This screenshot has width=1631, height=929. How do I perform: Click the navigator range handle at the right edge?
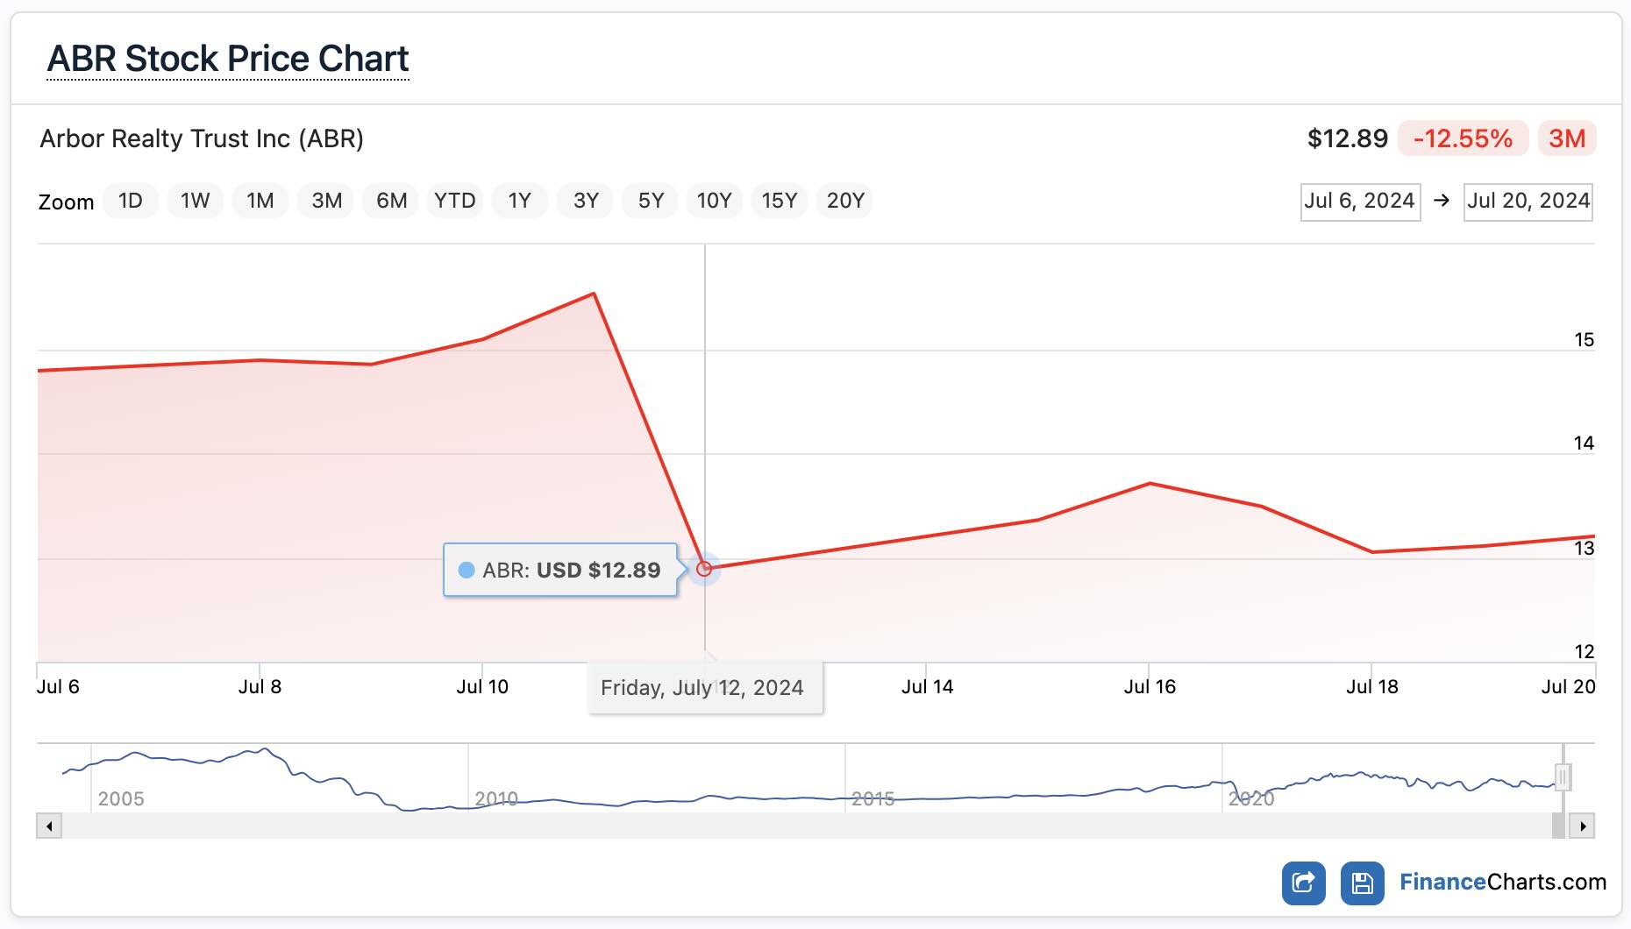pos(1563,777)
